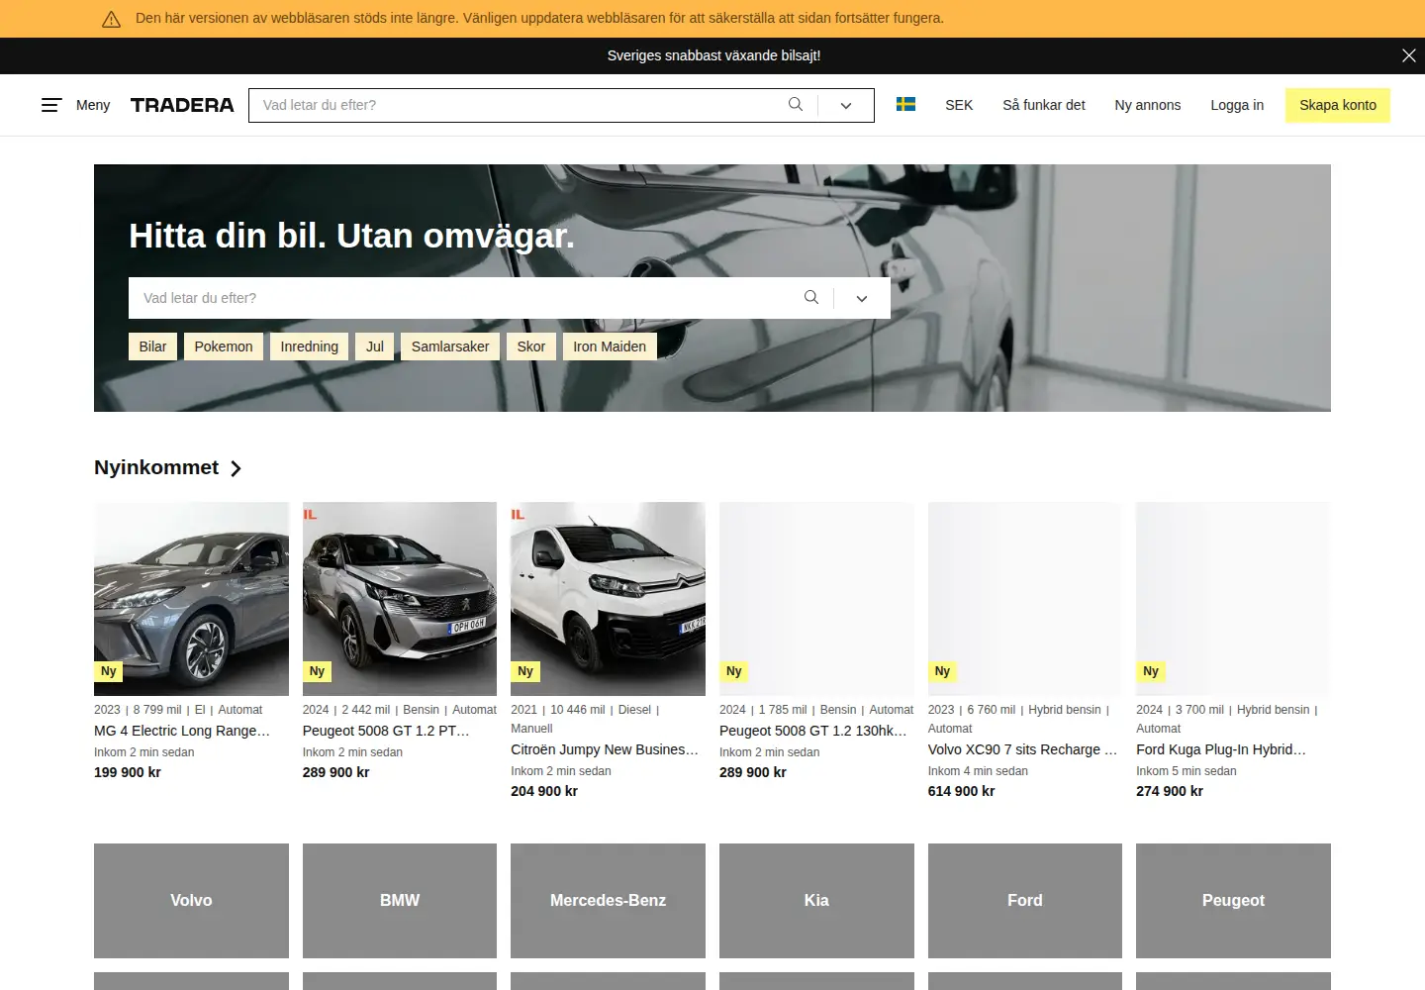
Task: Open the grey Peugeot 5008 photo
Action: click(x=400, y=598)
